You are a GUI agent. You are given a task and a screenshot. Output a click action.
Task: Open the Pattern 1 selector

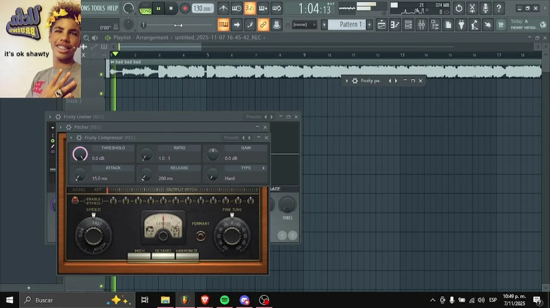tap(347, 25)
